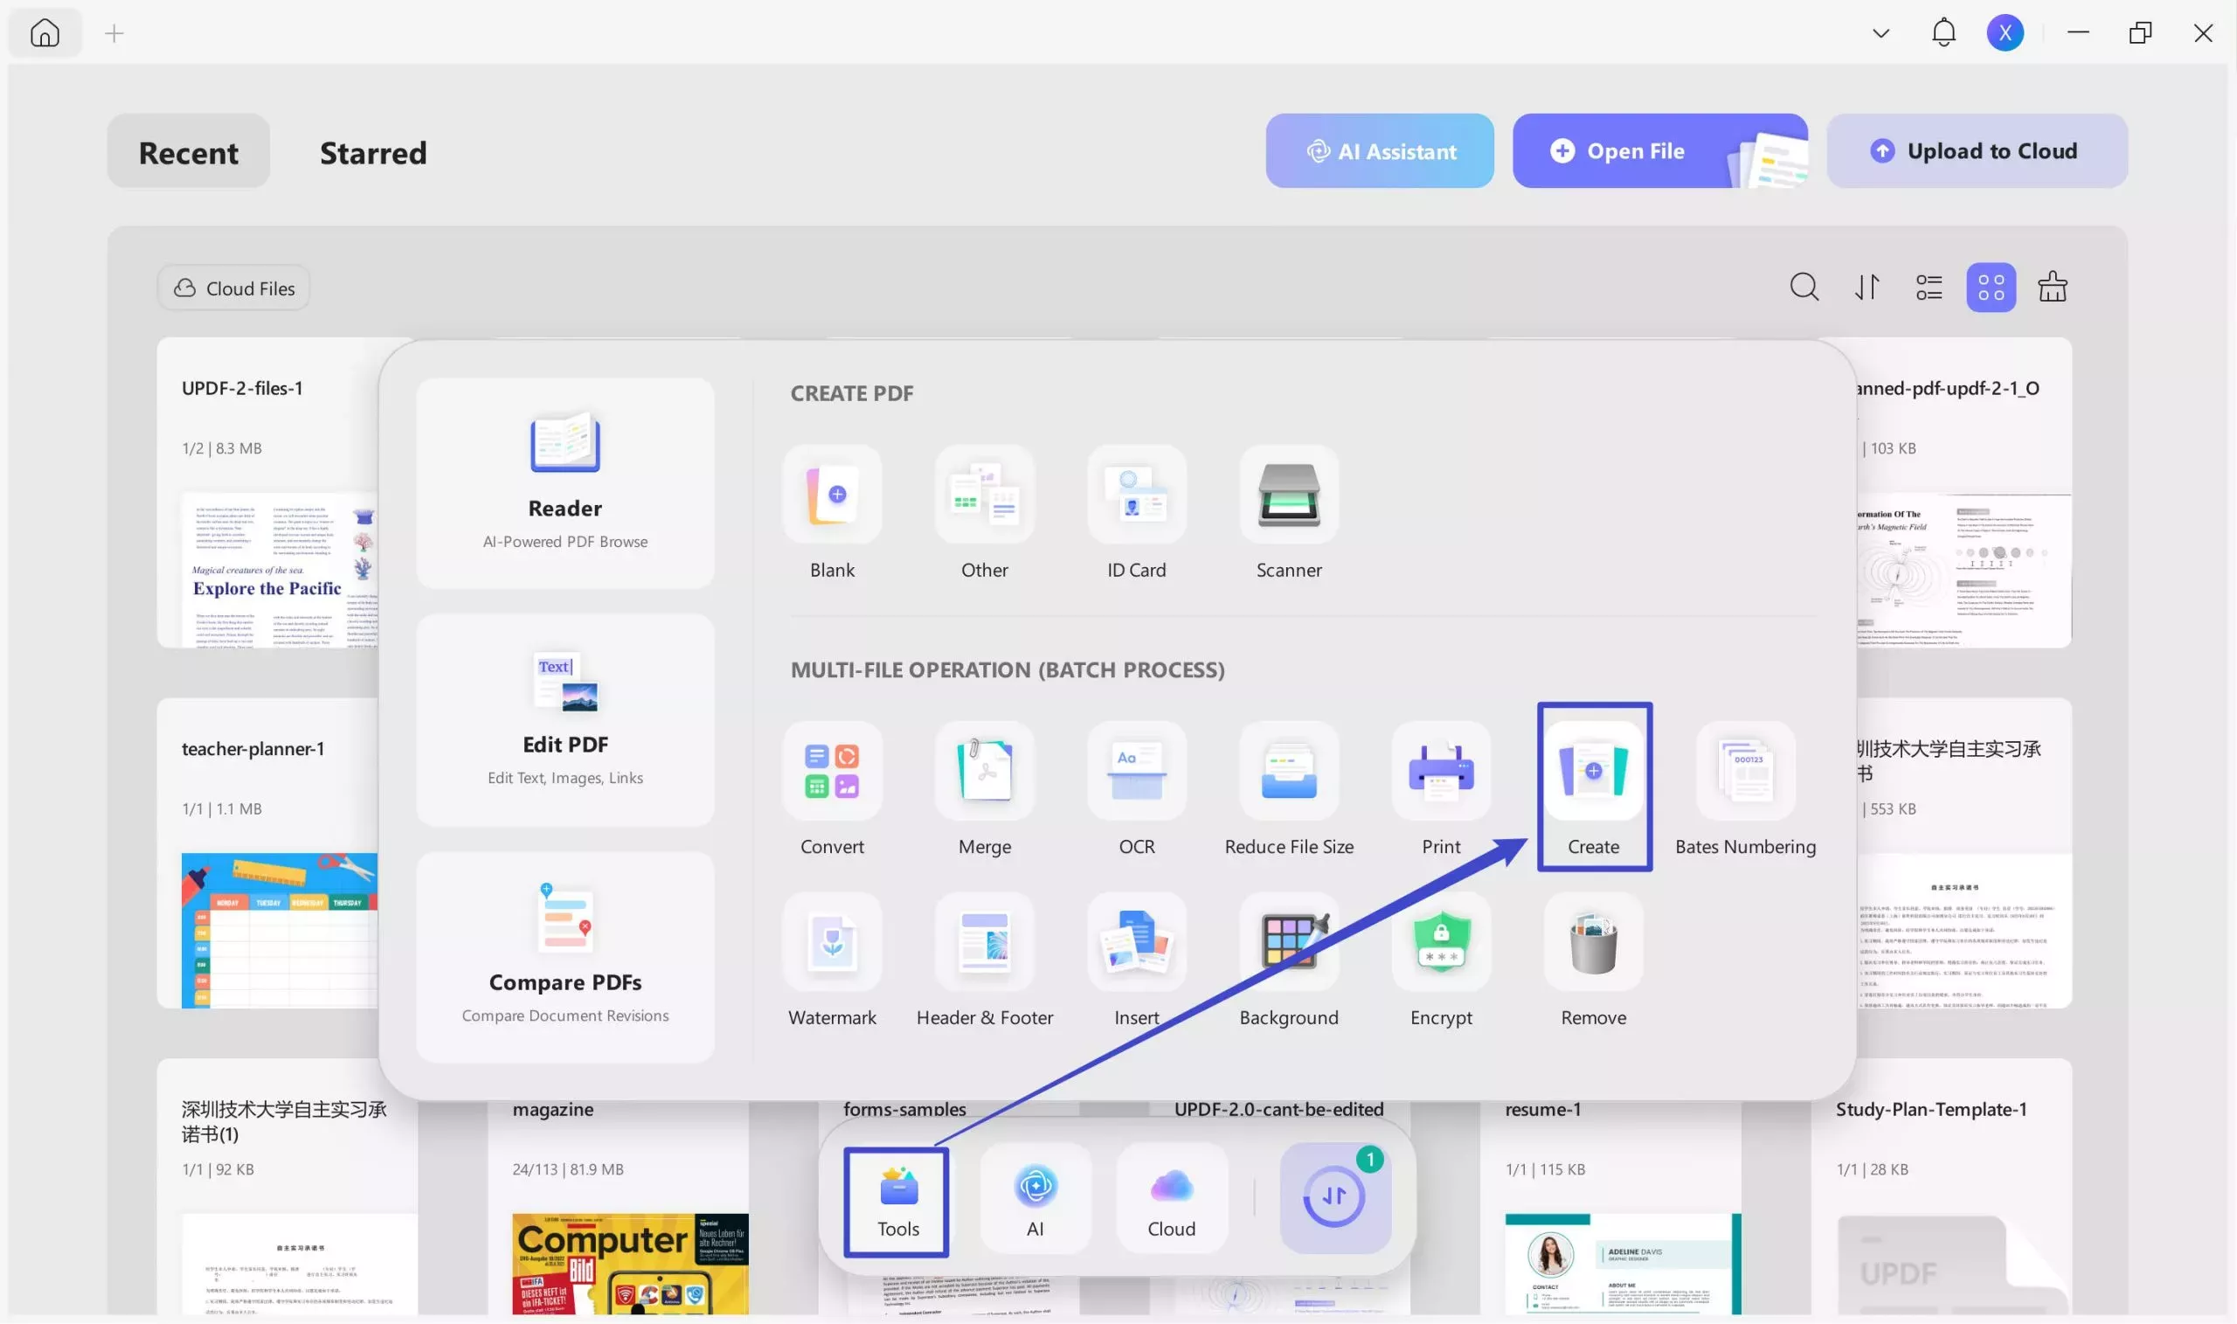Open the Tools panel in bottom dock

897,1201
